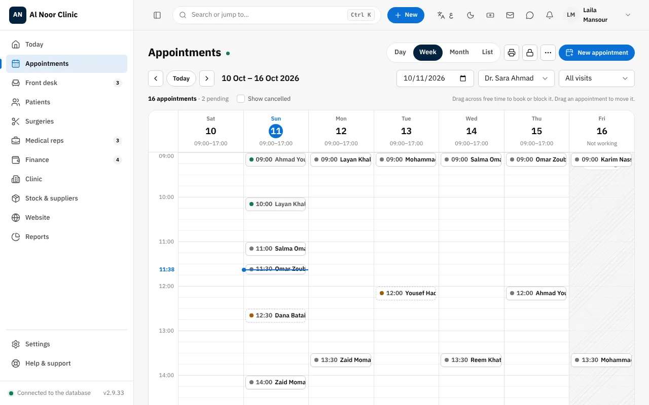Open Clinic section icon
This screenshot has height=405, width=649.
pos(16,179)
